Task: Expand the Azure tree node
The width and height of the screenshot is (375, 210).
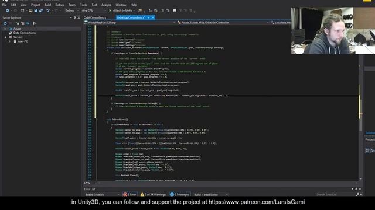Action: pos(5,29)
